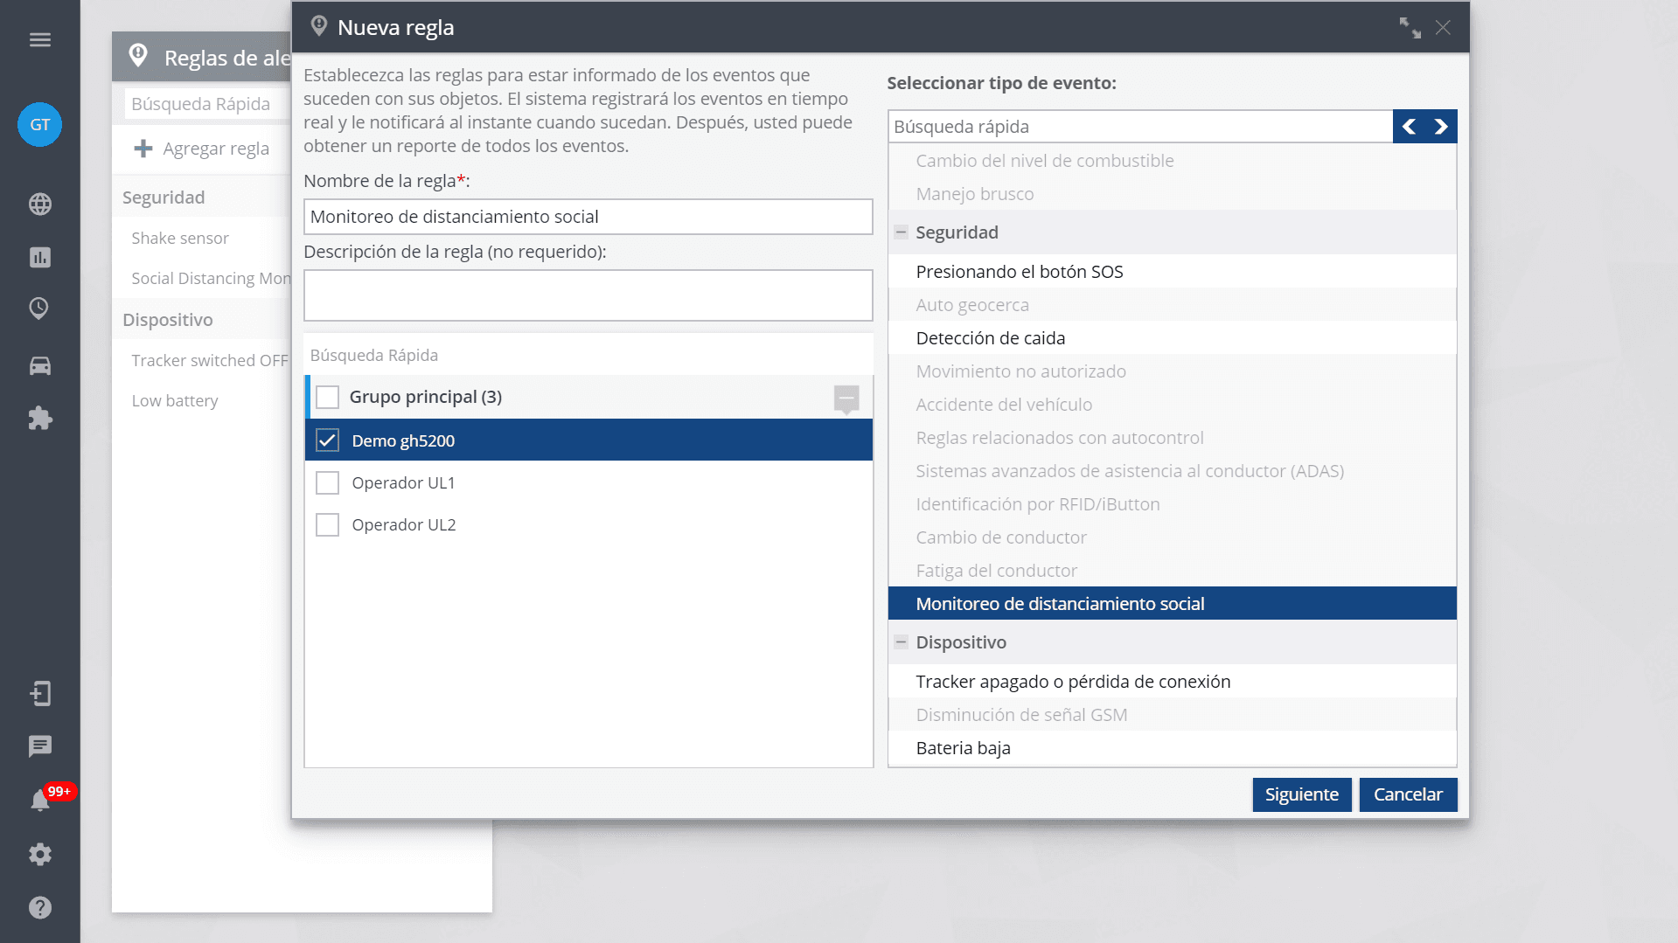1678x943 pixels.
Task: Open the globe map view icon
Action: [40, 205]
